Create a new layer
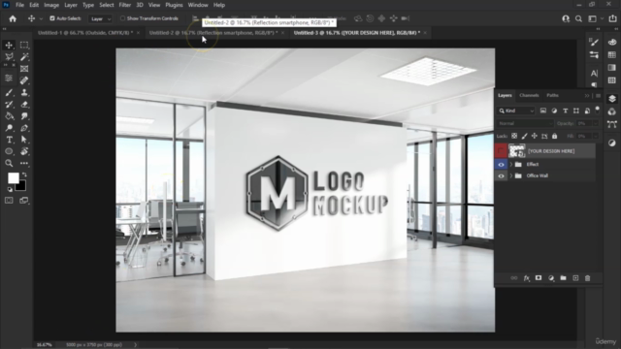The image size is (621, 349). coord(575,278)
